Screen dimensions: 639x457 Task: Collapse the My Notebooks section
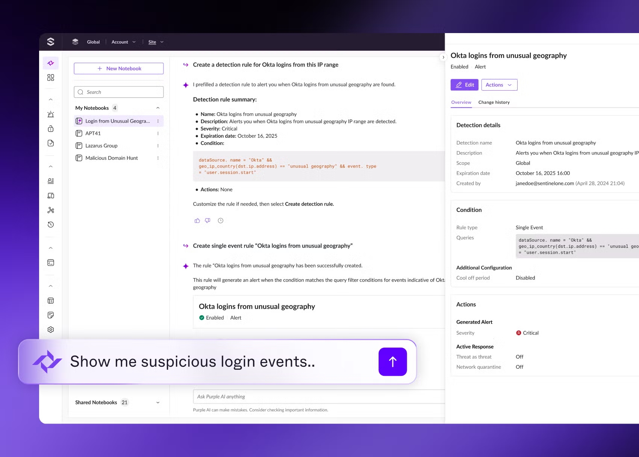(x=158, y=108)
